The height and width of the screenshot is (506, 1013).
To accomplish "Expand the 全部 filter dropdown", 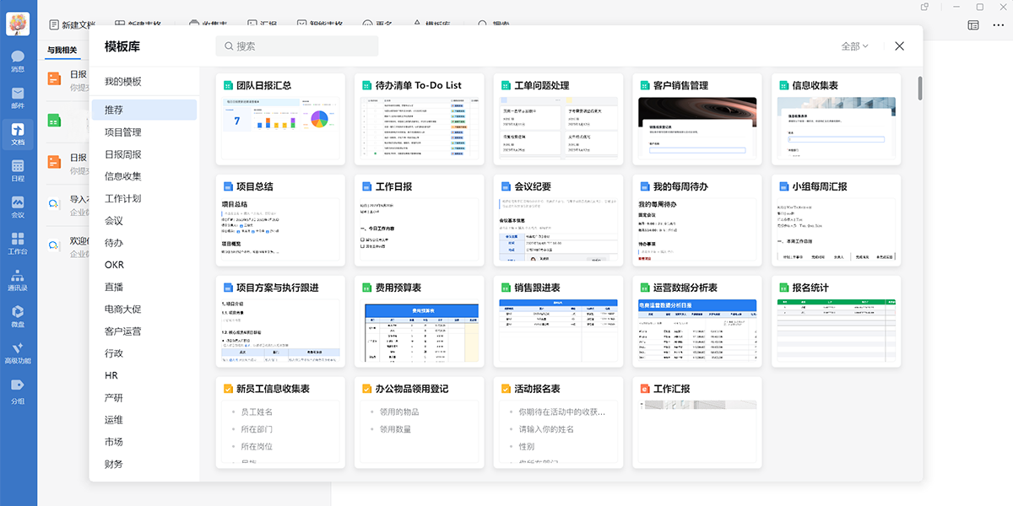I will (x=854, y=46).
